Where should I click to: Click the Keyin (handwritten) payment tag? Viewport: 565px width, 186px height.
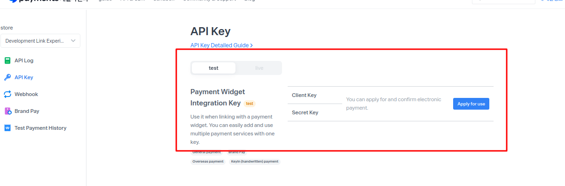pos(255,161)
